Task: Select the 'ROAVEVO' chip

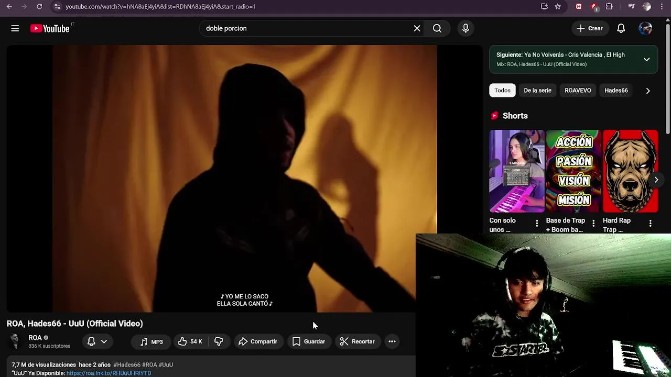Action: click(578, 90)
